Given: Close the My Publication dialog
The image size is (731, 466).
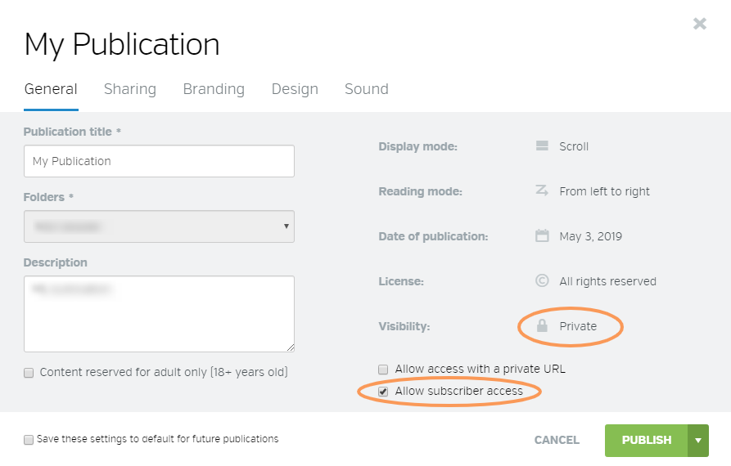Looking at the screenshot, I should click(699, 24).
